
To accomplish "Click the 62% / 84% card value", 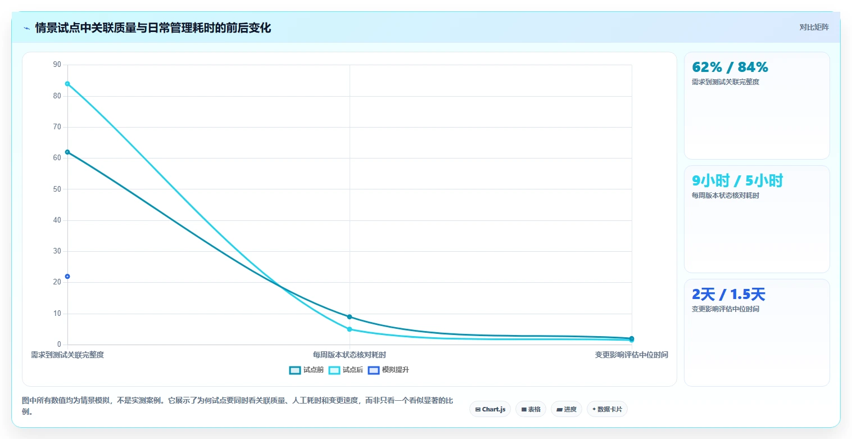I will click(730, 67).
